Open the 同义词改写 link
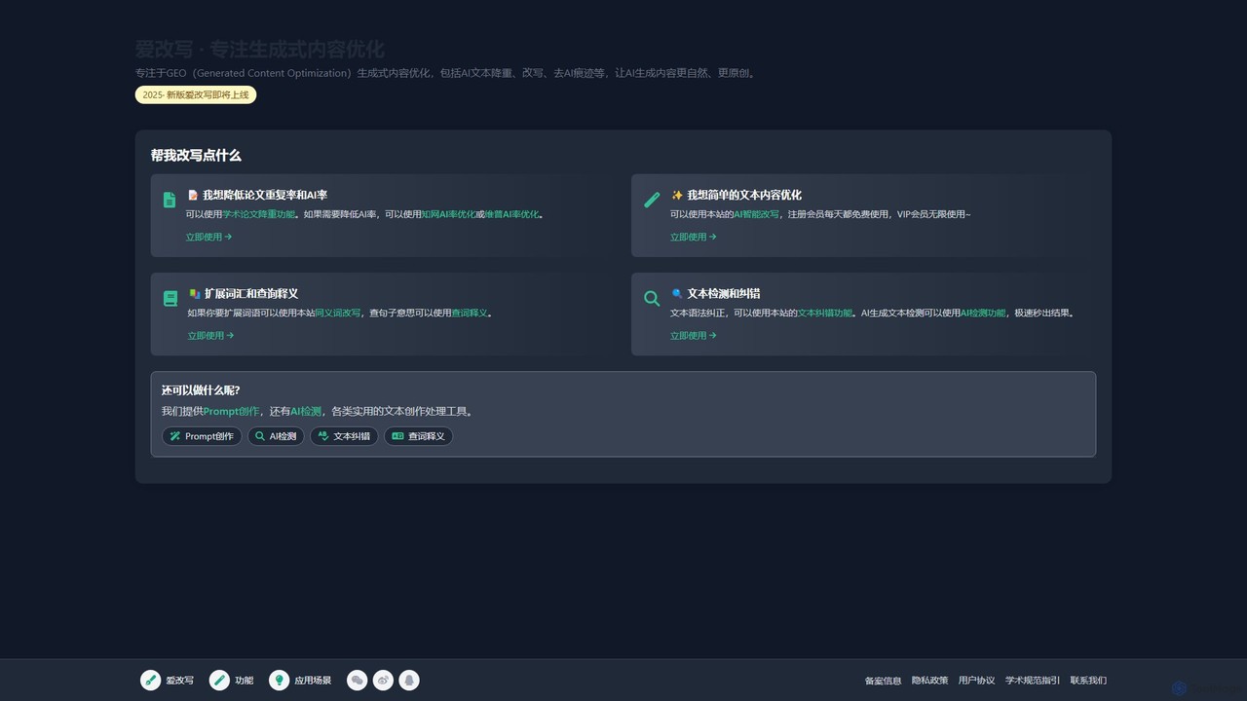This screenshot has height=701, width=1247. click(337, 313)
